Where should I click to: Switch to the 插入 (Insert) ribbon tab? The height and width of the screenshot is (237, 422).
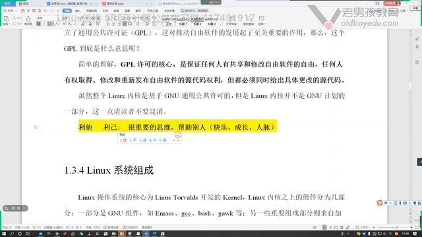[x=78, y=11]
